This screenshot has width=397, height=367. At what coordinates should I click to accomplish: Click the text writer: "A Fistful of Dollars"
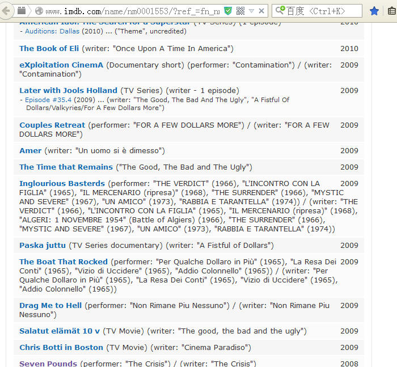point(221,246)
